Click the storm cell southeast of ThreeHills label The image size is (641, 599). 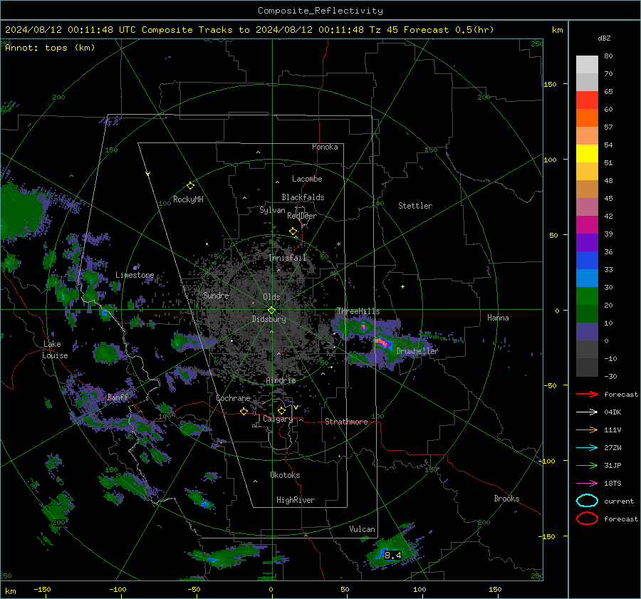pyautogui.click(x=363, y=326)
